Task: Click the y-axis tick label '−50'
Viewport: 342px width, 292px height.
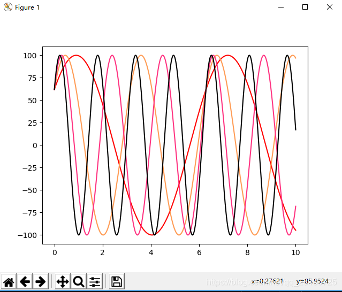Action: [29, 190]
